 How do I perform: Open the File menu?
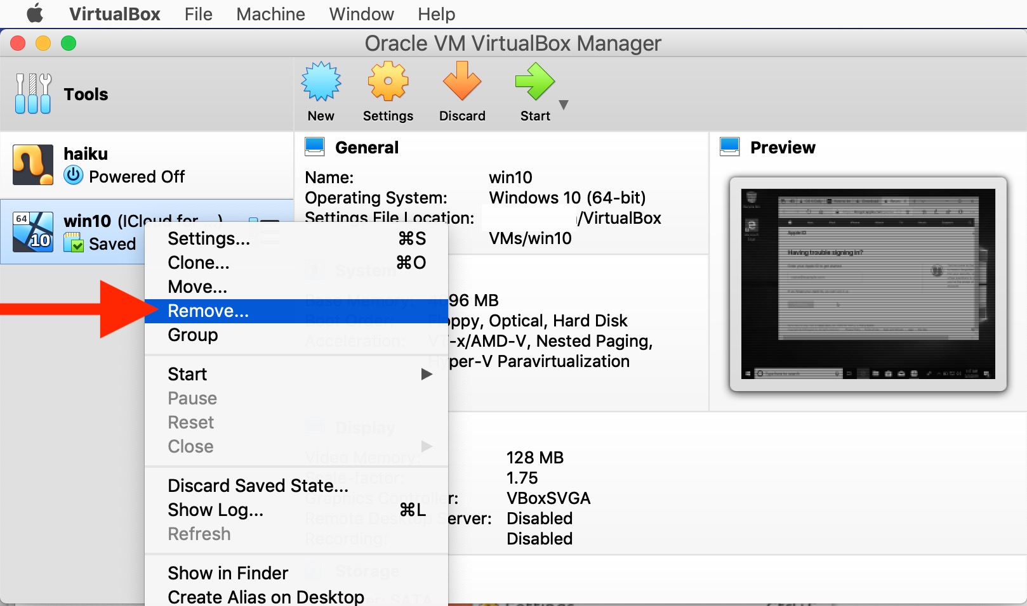[x=198, y=14]
